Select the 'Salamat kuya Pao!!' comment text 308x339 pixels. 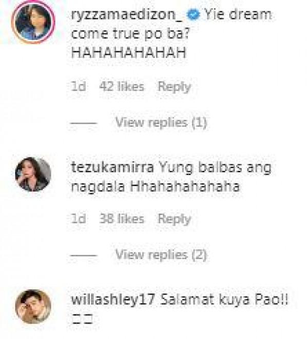click(224, 300)
